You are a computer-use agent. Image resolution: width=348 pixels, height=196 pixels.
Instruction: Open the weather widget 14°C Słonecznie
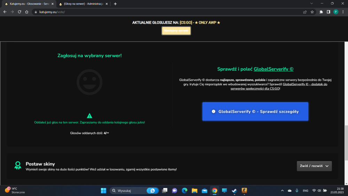pos(15,190)
